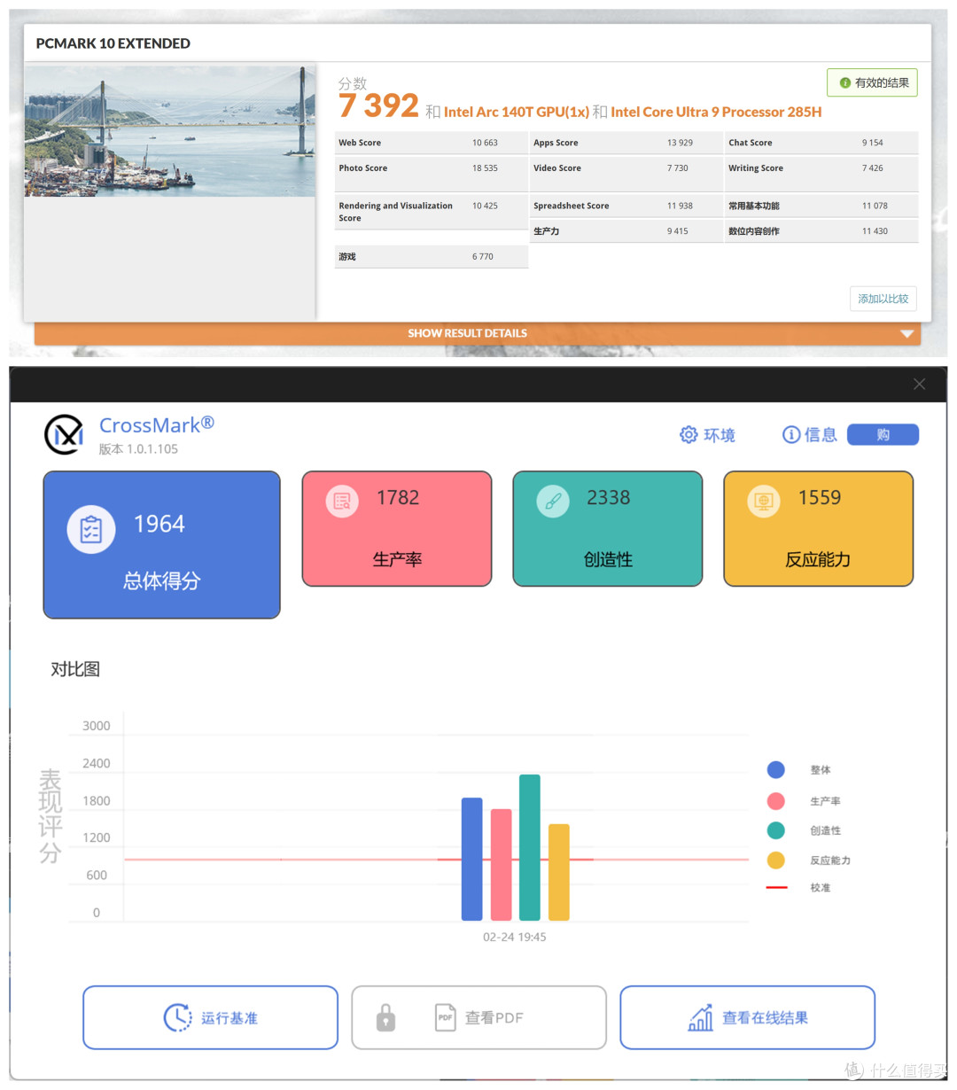
Task: Click the 7 392 total score
Action: coord(378,106)
